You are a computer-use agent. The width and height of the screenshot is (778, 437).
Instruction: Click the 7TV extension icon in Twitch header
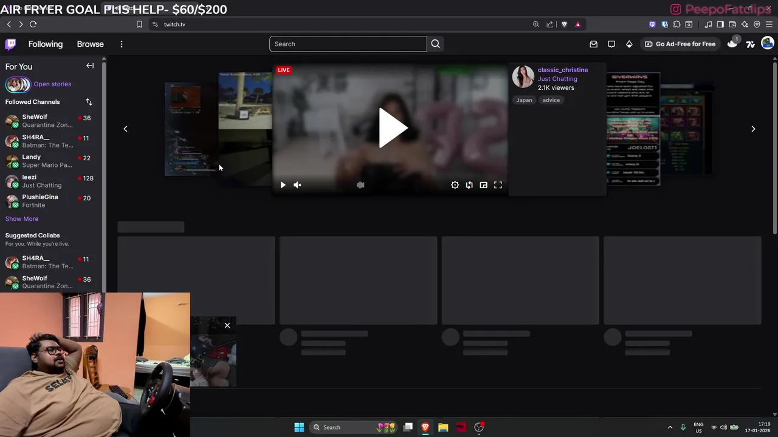pos(750,44)
